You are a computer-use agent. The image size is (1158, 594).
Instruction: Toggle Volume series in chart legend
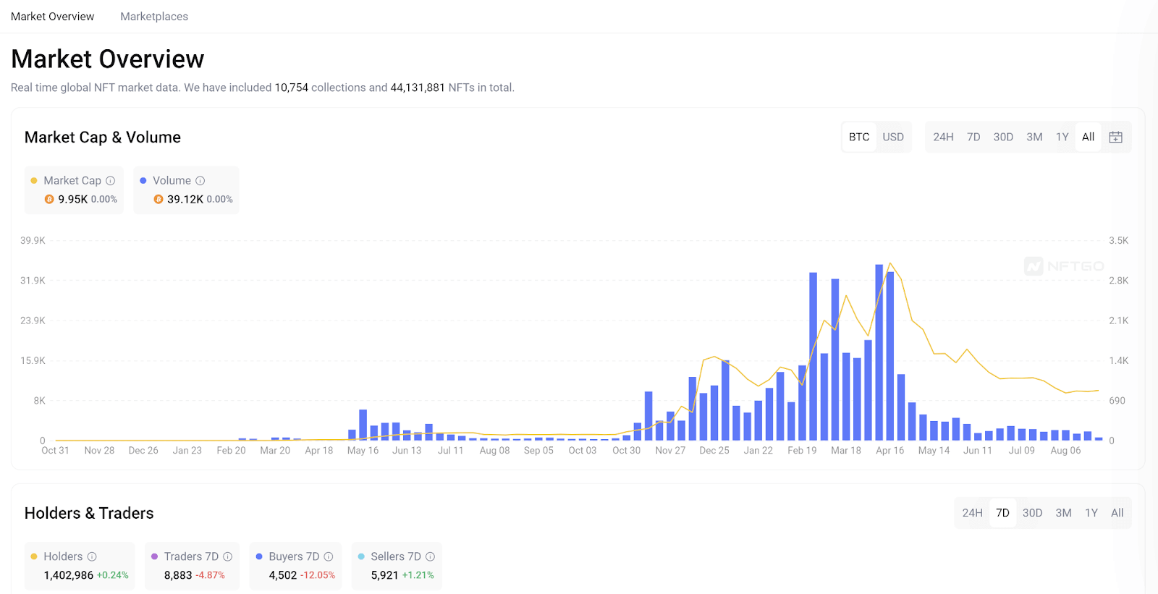(x=172, y=181)
